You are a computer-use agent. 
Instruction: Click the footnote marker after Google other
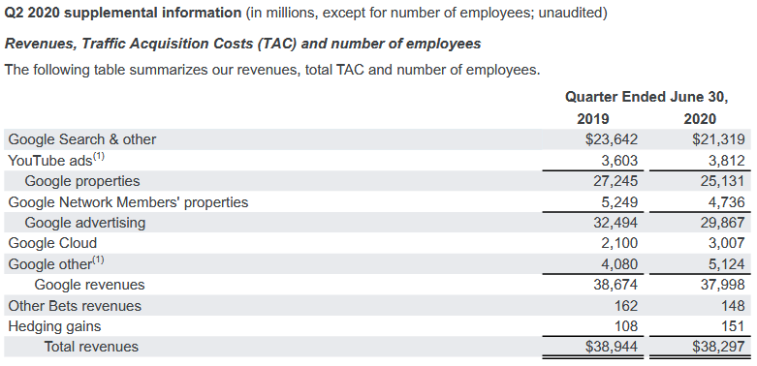[98, 260]
